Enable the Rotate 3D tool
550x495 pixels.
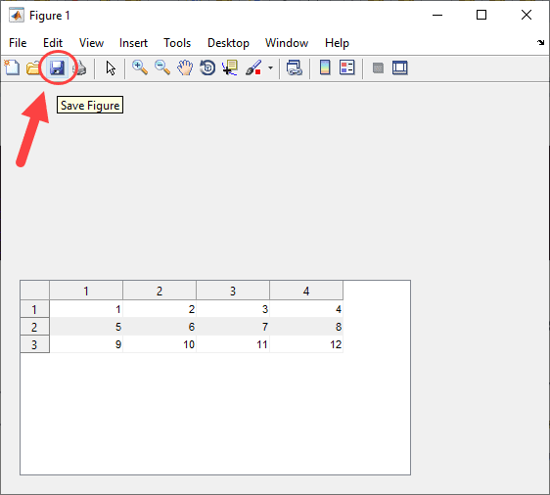tap(207, 67)
